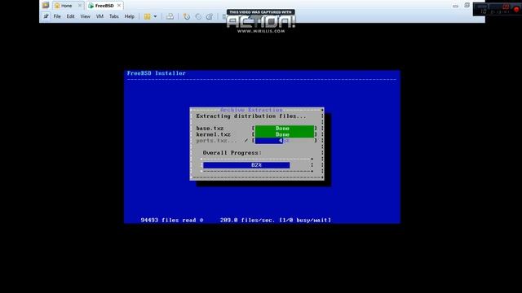Click the 82% overall progress bar

pos(256,165)
